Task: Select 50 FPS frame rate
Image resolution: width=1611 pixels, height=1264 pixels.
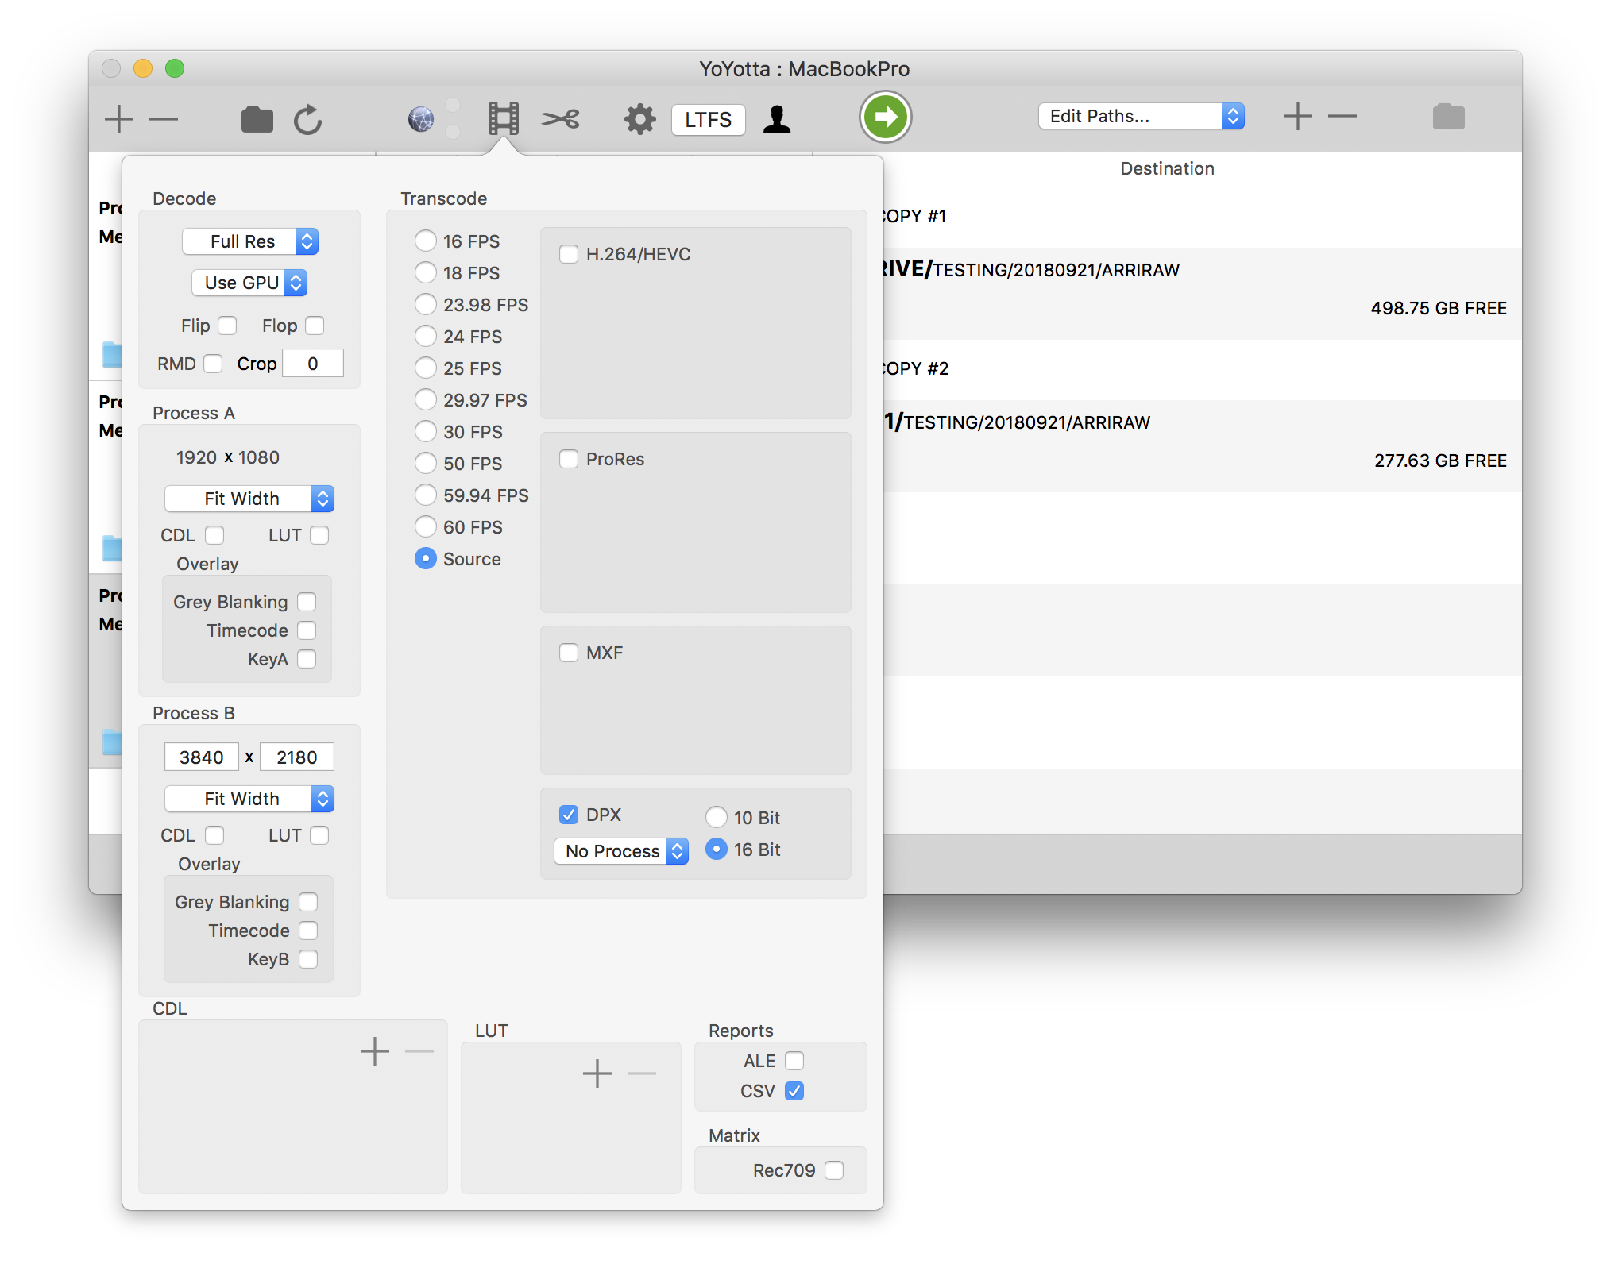Action: 426,463
